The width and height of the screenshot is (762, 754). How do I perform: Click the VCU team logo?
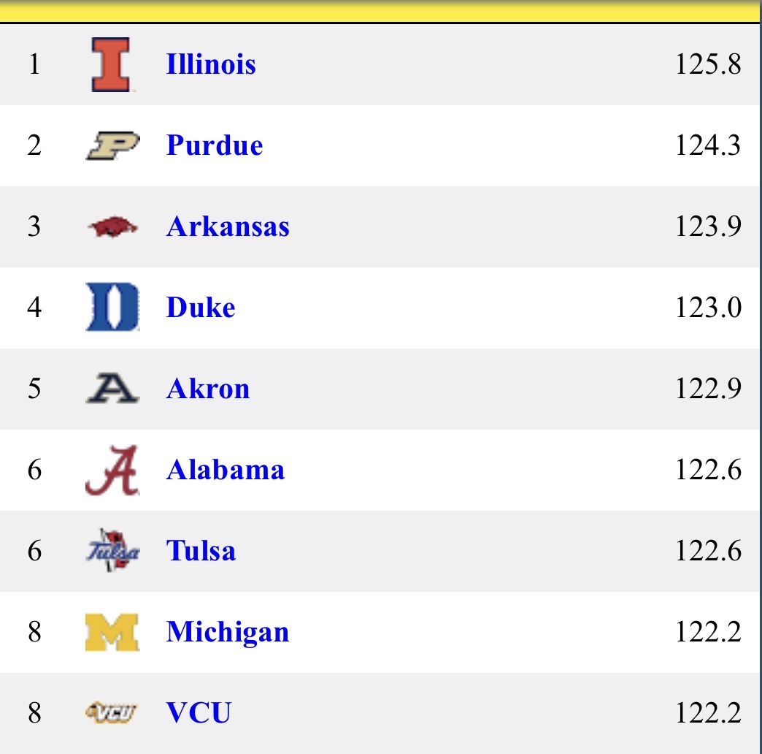(112, 713)
